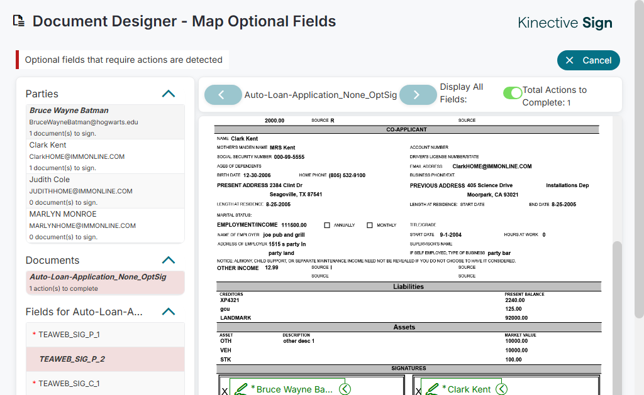The width and height of the screenshot is (644, 395).
Task: Click the pen icon in Bruce Wayne signature field
Action: pos(240,389)
